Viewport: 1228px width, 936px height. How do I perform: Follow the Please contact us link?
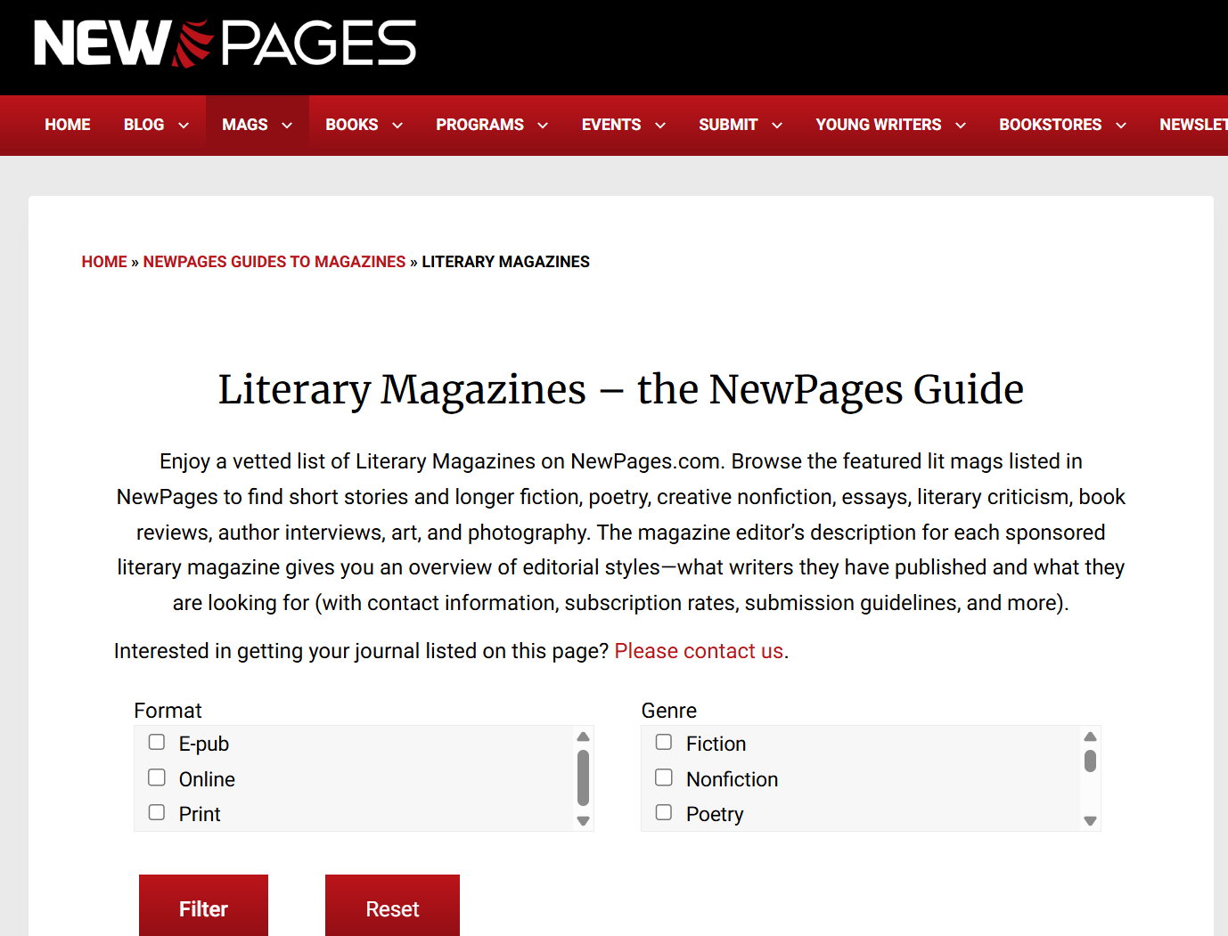click(699, 651)
